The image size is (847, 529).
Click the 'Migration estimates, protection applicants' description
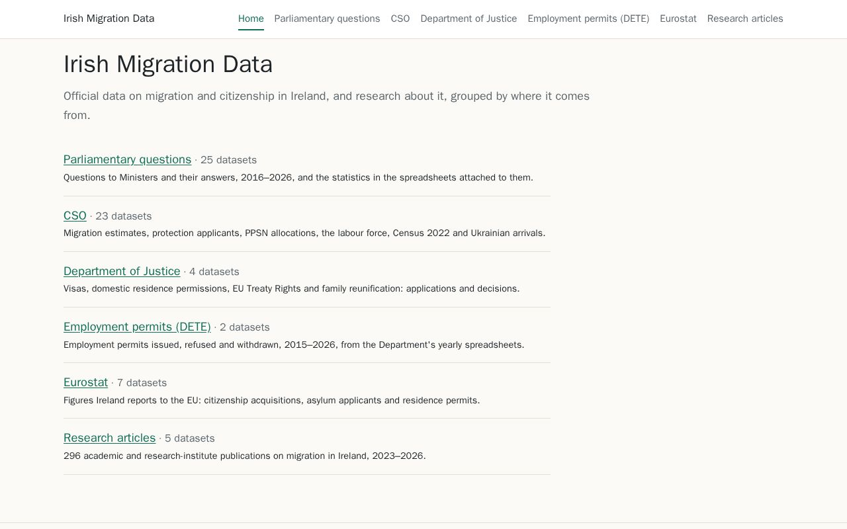(304, 233)
